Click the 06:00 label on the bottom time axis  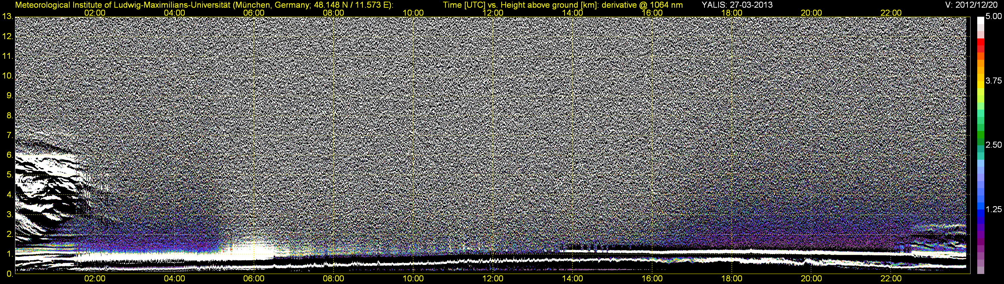[x=254, y=279]
